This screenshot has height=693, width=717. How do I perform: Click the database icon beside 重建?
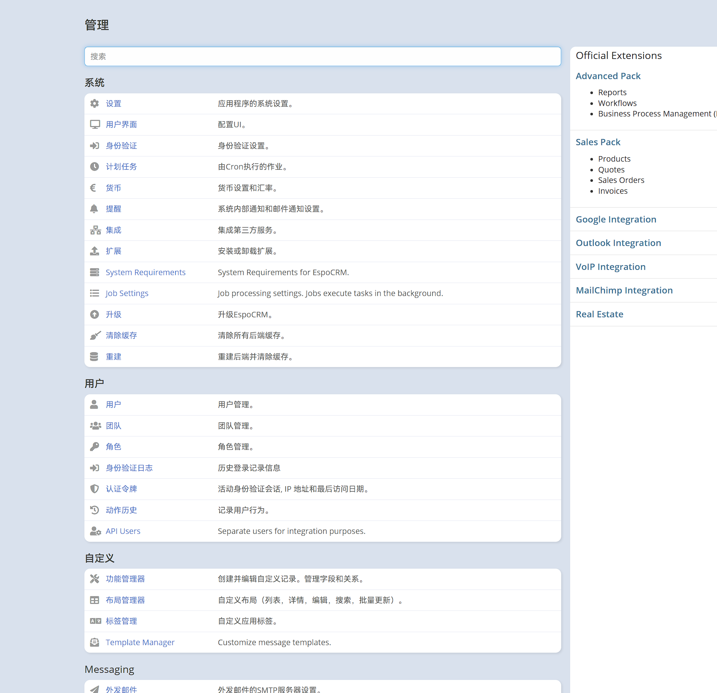coord(94,357)
